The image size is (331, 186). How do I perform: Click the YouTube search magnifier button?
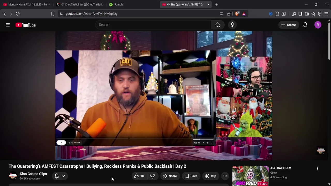[x=218, y=25]
